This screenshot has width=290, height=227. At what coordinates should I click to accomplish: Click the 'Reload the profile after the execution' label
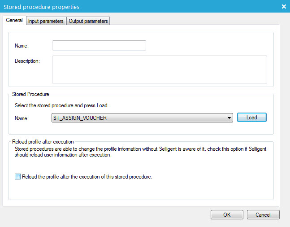87,177
